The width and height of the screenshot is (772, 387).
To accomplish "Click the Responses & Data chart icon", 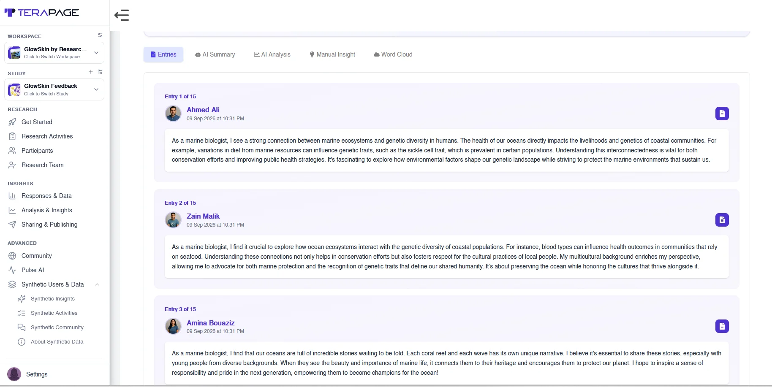I will coord(12,196).
